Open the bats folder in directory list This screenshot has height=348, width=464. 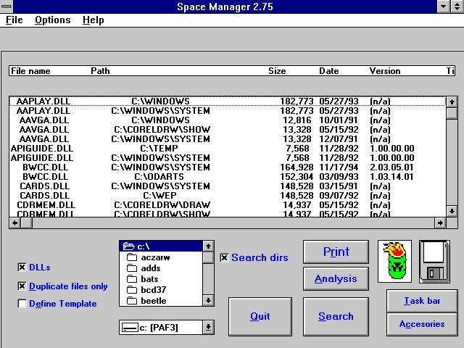152,279
